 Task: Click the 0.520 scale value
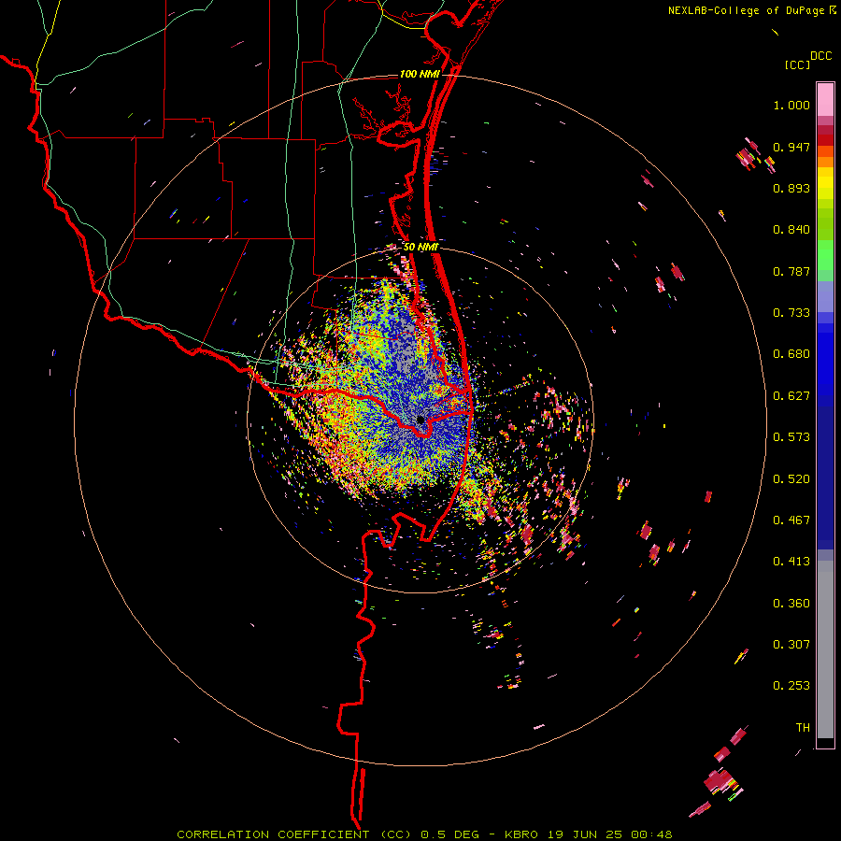(x=791, y=479)
